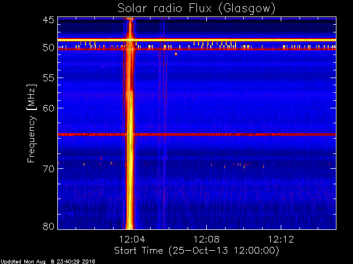Click the "Updated Mon Aug 6" timestamp text

pos(48,262)
